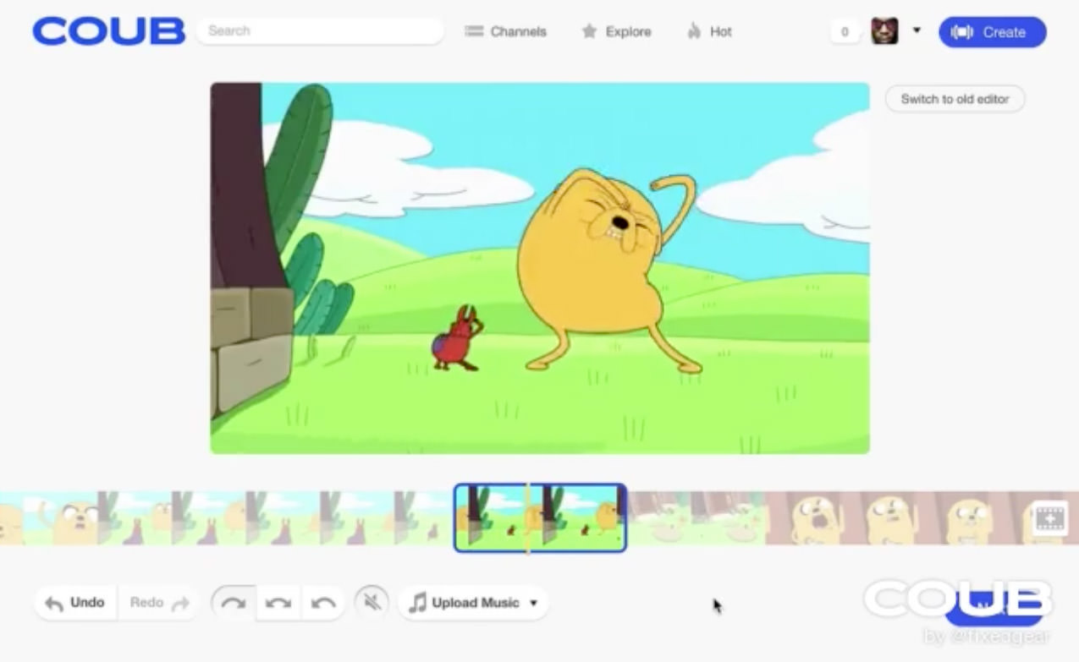Select reverse loop mode arrow

(x=322, y=603)
